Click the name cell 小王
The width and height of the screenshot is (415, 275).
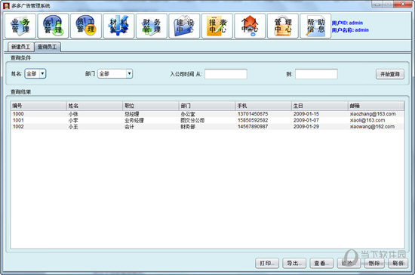coord(73,127)
